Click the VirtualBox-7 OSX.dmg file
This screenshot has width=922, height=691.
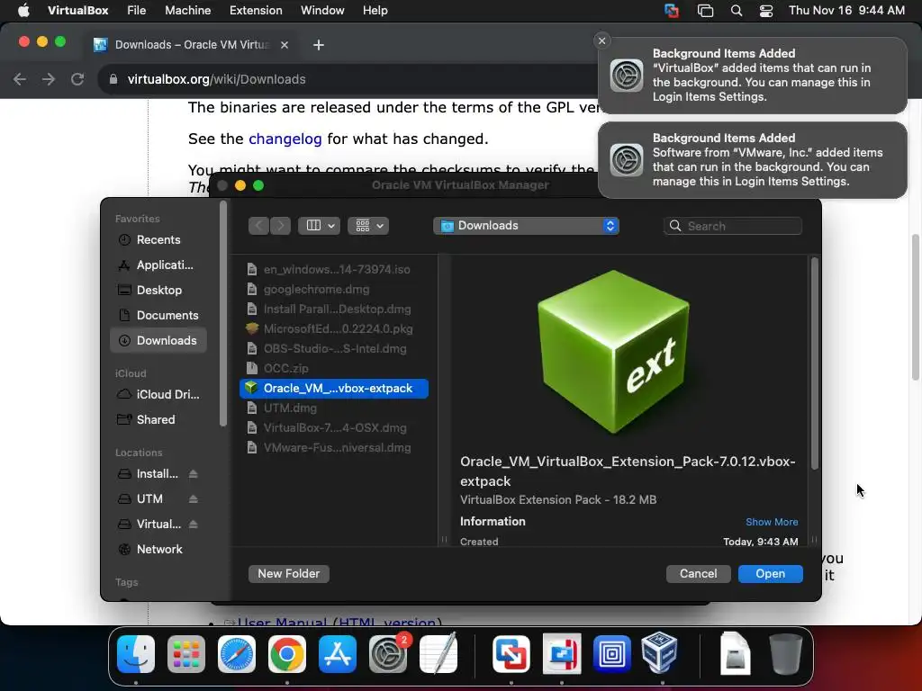pos(334,427)
